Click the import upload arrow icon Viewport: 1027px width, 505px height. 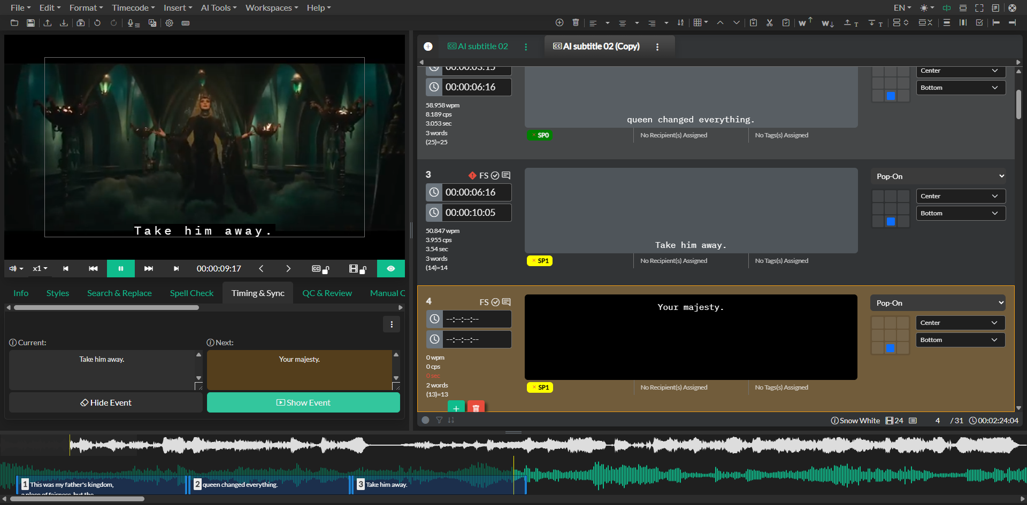(48, 23)
